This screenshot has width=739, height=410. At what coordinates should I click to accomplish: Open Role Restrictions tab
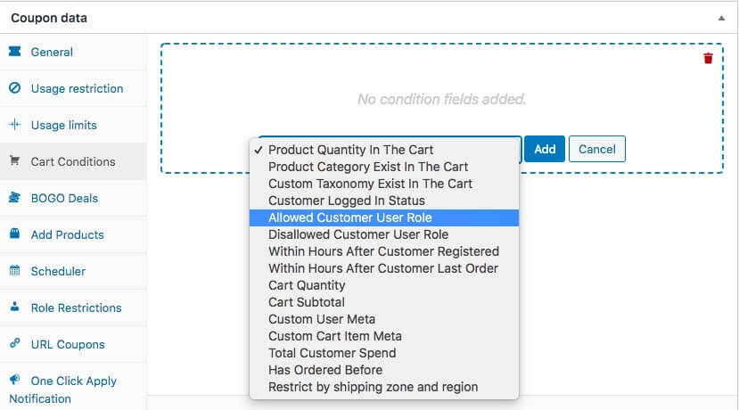(73, 307)
